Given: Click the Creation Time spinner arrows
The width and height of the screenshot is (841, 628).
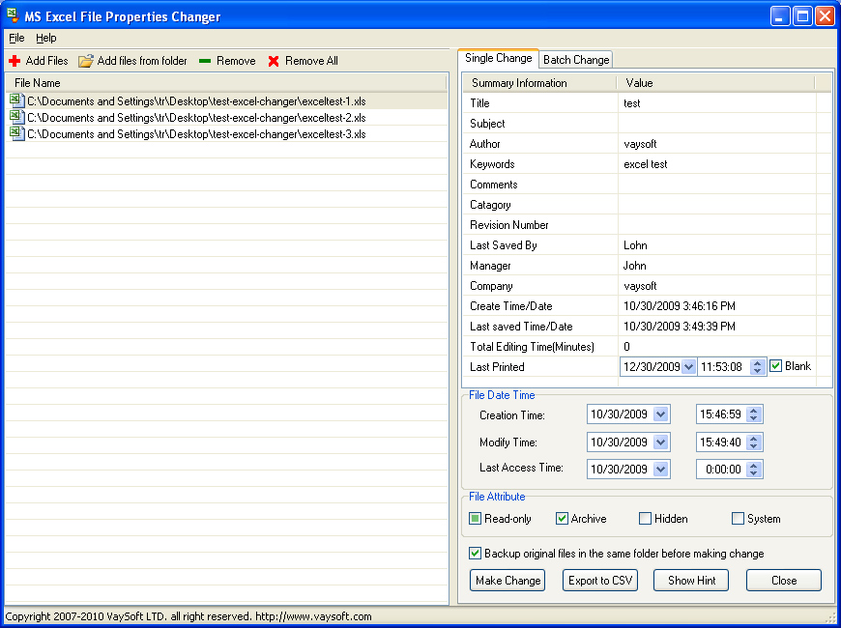Looking at the screenshot, I should tap(754, 414).
